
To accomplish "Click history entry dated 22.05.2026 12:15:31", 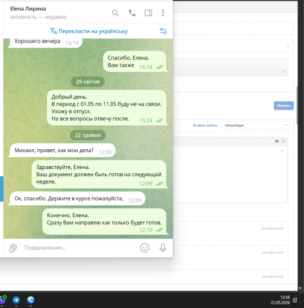I will pos(272,229).
